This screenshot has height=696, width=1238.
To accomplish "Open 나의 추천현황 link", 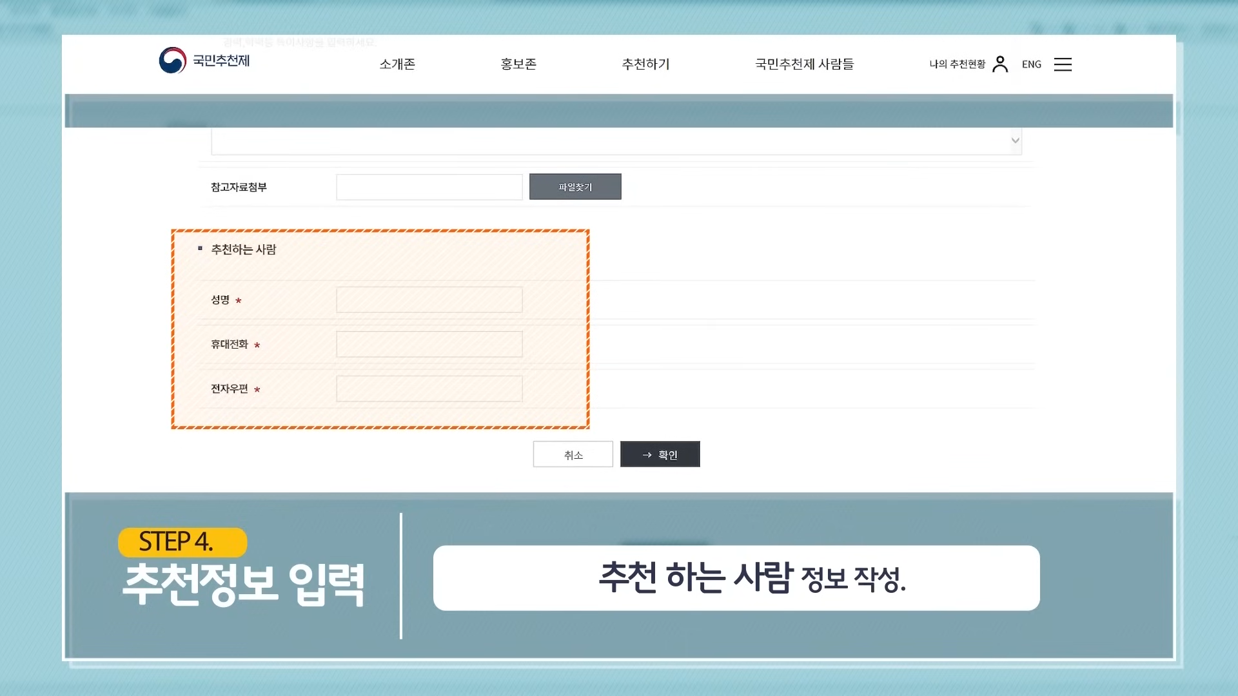I will [957, 64].
